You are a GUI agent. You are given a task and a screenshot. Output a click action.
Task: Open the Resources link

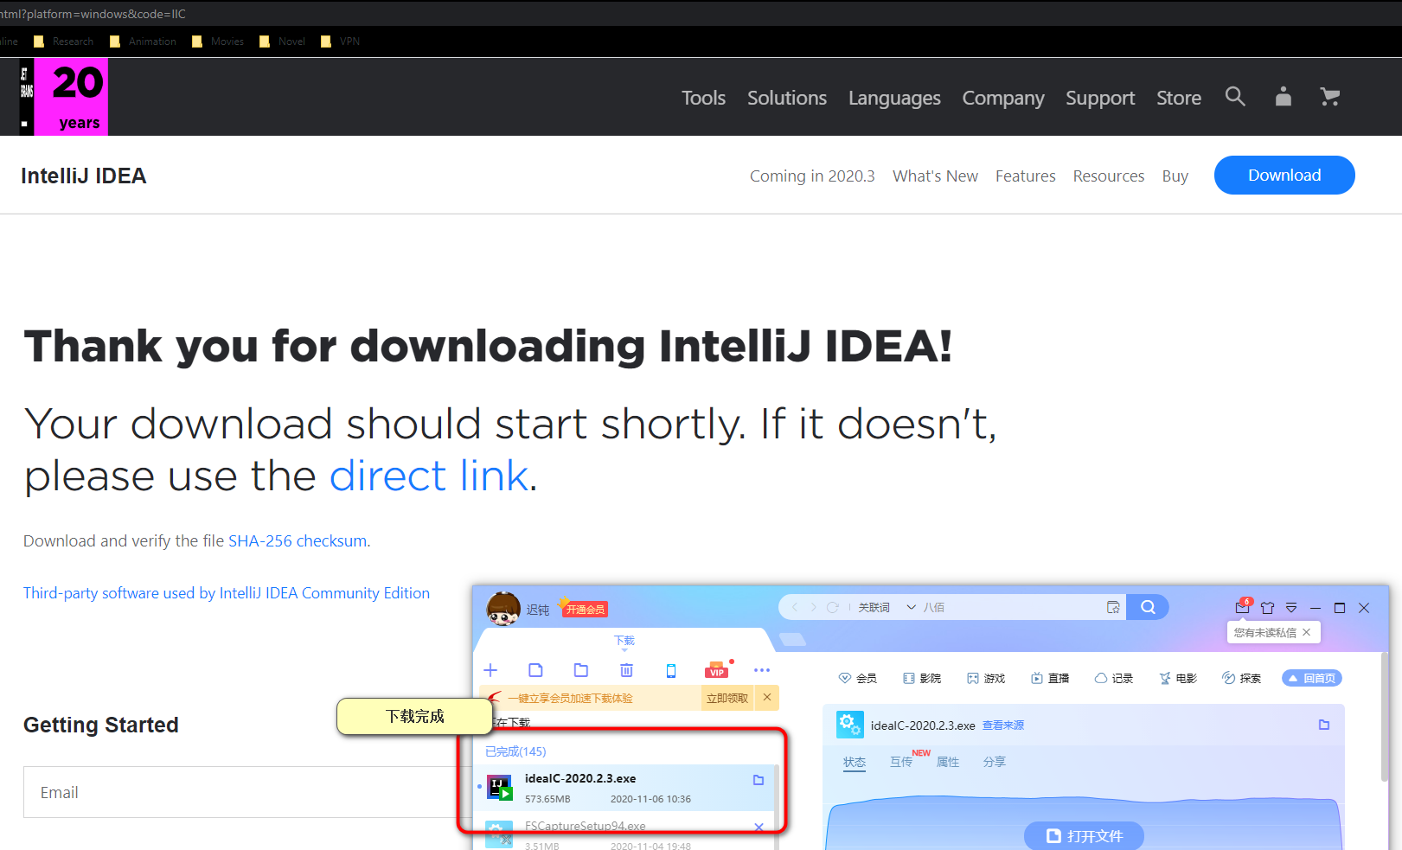tap(1109, 176)
